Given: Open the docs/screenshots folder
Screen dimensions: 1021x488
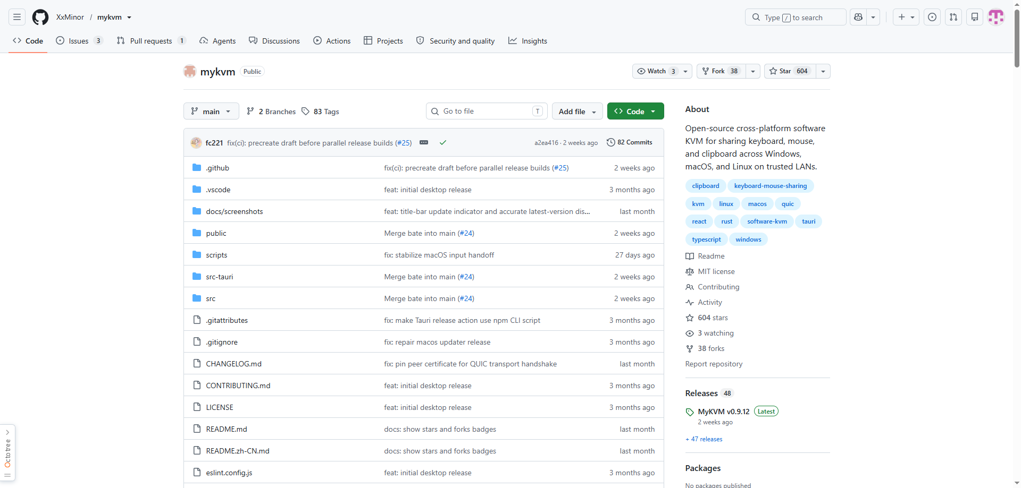Looking at the screenshot, I should pyautogui.click(x=235, y=211).
